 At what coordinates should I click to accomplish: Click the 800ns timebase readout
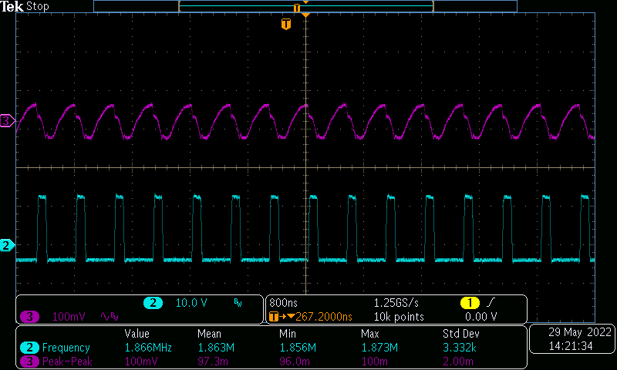pyautogui.click(x=283, y=303)
